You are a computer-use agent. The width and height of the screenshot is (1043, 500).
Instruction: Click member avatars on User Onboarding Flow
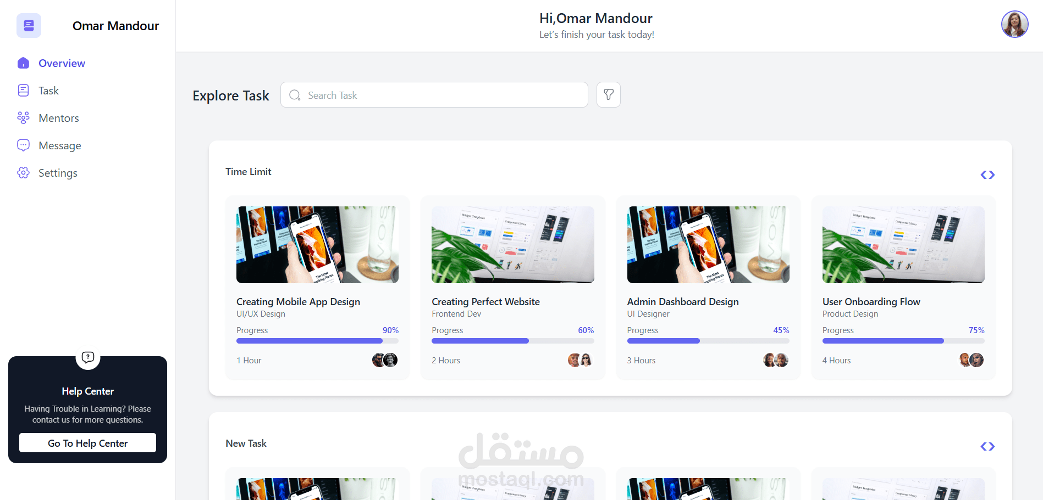pyautogui.click(x=971, y=360)
